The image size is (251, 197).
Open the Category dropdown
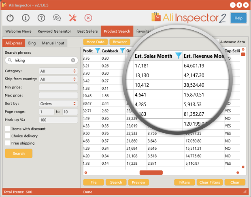tap(58, 71)
